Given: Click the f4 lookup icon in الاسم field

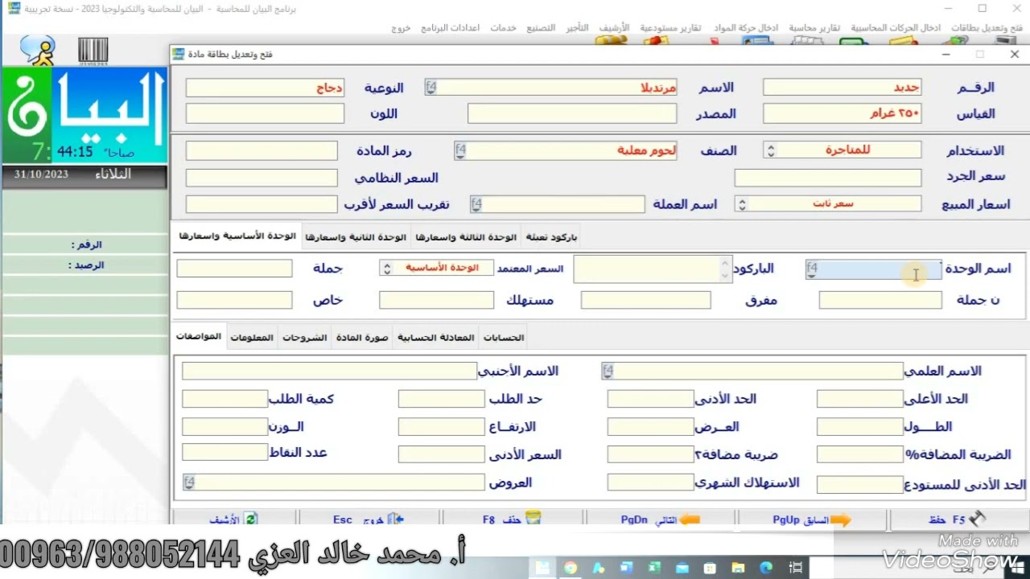Looking at the screenshot, I should pyautogui.click(x=431, y=87).
